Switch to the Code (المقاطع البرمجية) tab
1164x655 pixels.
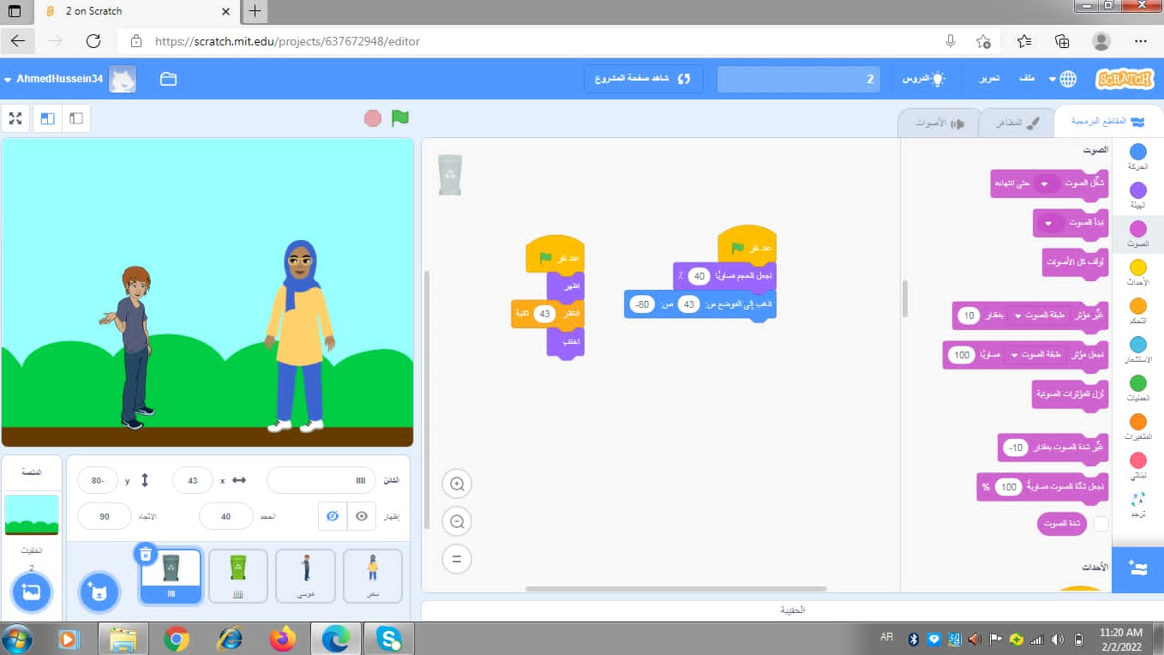(x=1108, y=123)
